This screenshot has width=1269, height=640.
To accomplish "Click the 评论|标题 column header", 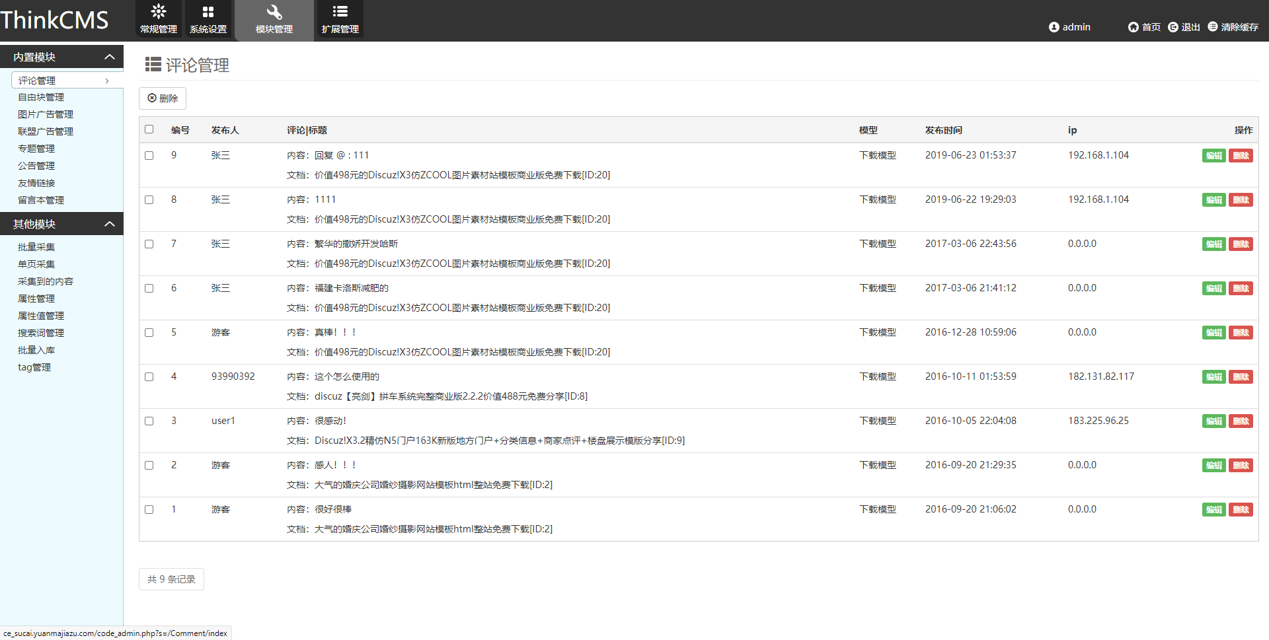I will [x=307, y=130].
